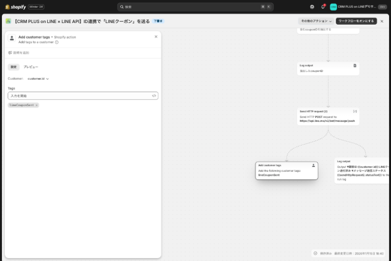Open the customer.id variable dropdown
Screen dimensions: 391x261
tap(38, 78)
